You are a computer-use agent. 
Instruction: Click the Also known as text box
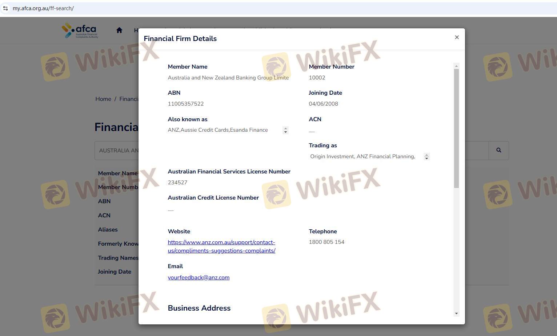224,130
